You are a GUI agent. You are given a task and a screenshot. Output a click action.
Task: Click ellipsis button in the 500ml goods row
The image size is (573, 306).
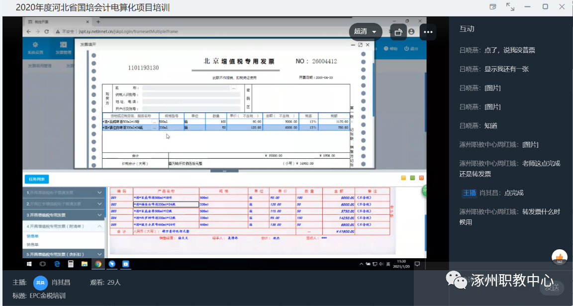(x=155, y=122)
